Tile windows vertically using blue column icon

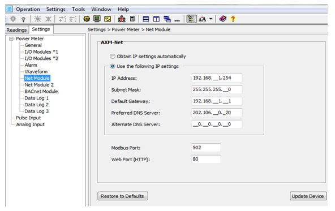coord(156,19)
